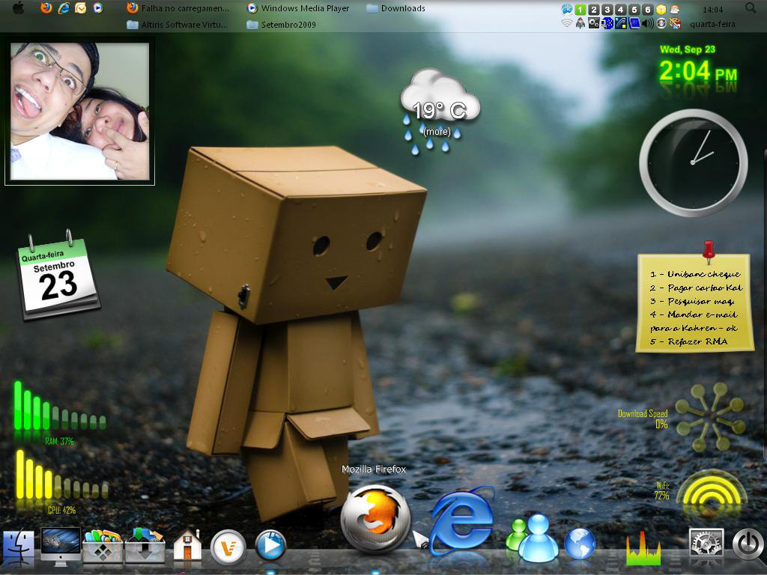Click the Setembro 23 calendar widget
Viewport: 767px width, 575px height.
click(x=58, y=276)
